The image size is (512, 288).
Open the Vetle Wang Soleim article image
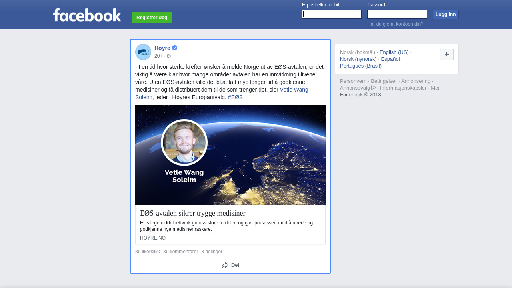click(x=230, y=155)
